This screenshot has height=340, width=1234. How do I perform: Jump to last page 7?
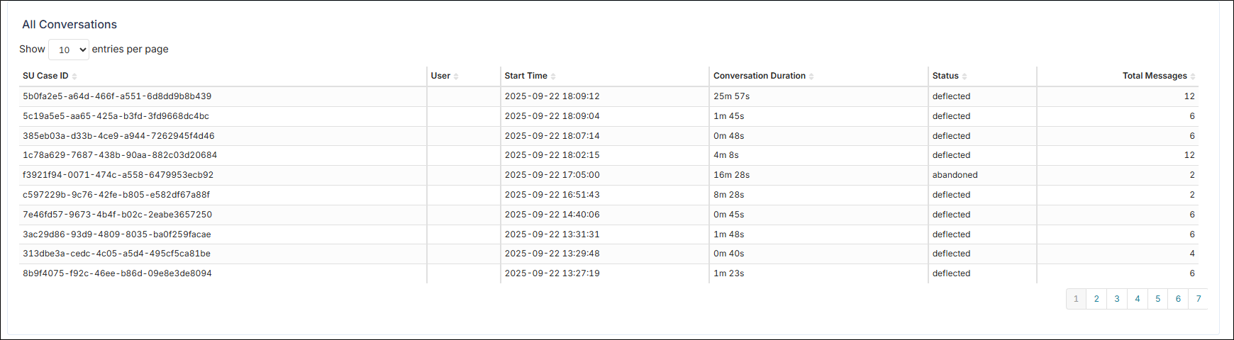click(x=1199, y=299)
